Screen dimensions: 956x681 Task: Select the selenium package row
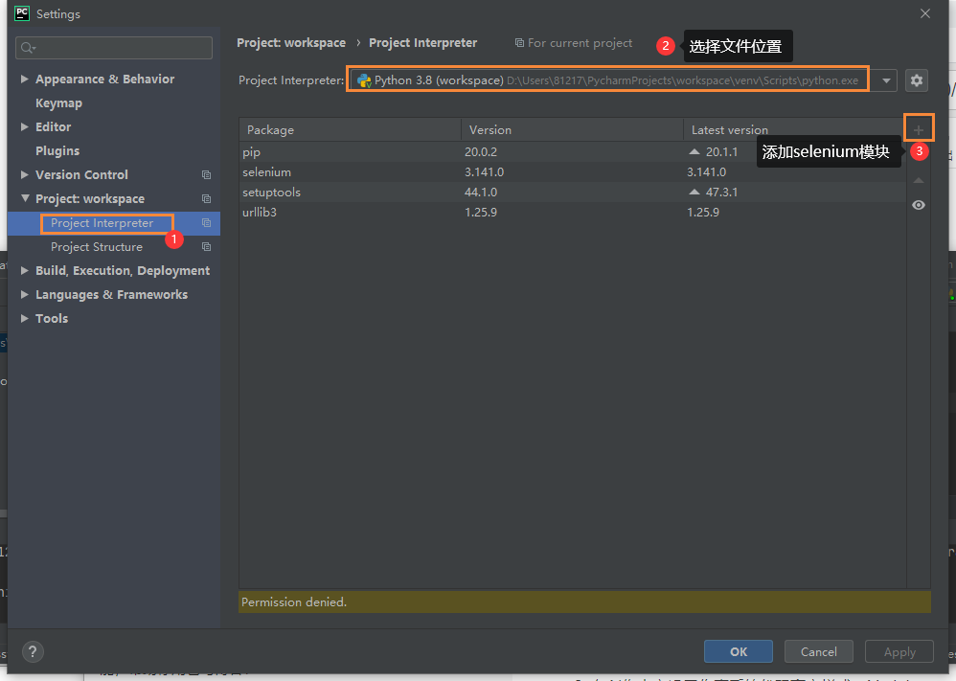point(573,172)
